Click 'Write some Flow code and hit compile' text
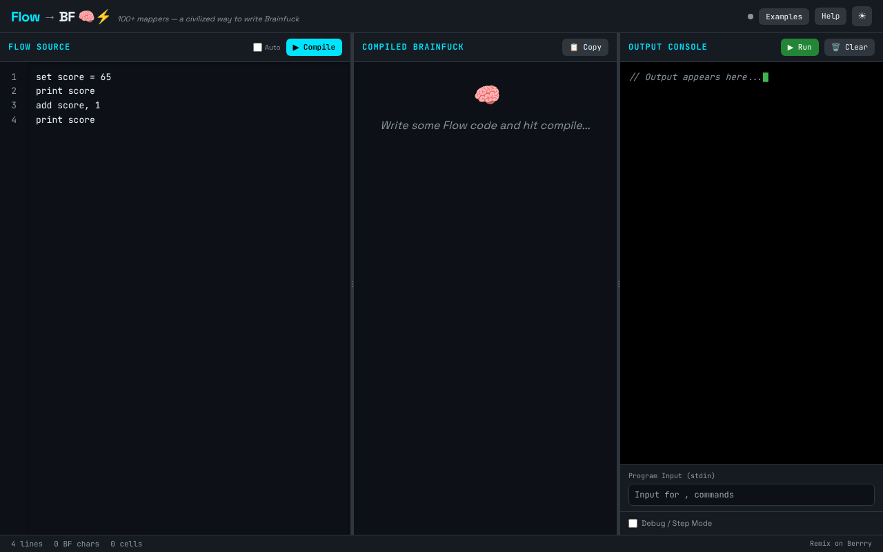The height and width of the screenshot is (552, 883). click(x=486, y=126)
